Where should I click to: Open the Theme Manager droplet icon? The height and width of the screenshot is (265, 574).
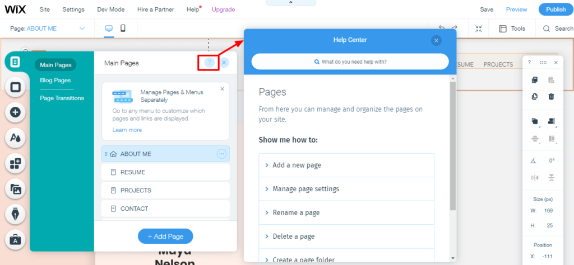tap(15, 137)
